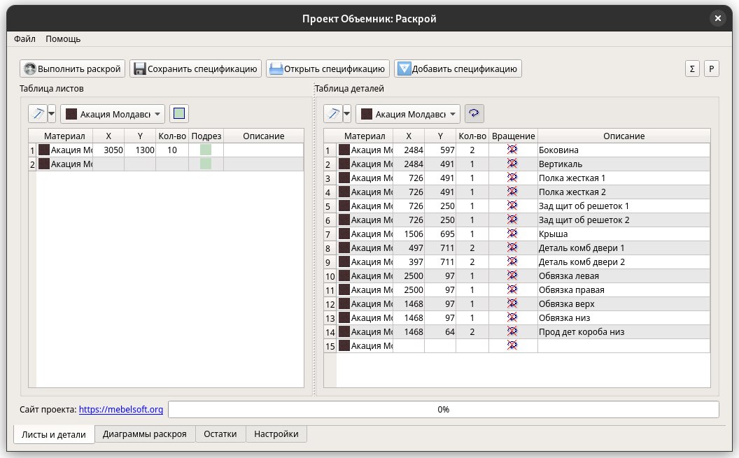
Task: Click the Добавить спецификацию button
Action: click(458, 69)
